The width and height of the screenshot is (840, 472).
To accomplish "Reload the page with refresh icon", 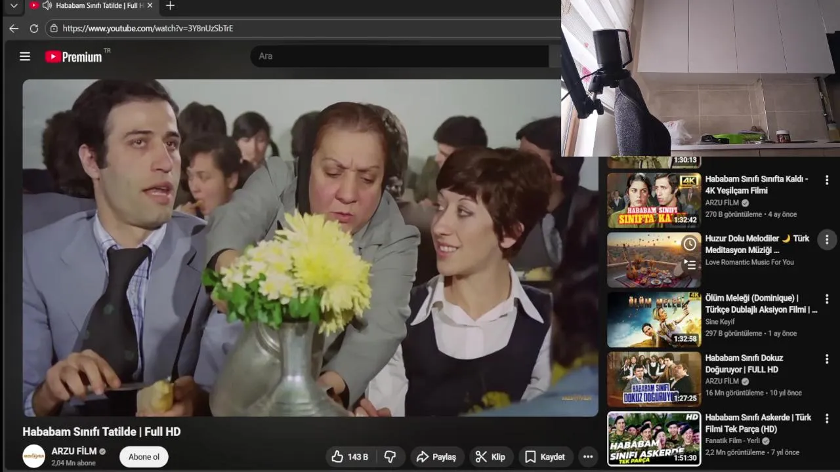I will [x=34, y=28].
